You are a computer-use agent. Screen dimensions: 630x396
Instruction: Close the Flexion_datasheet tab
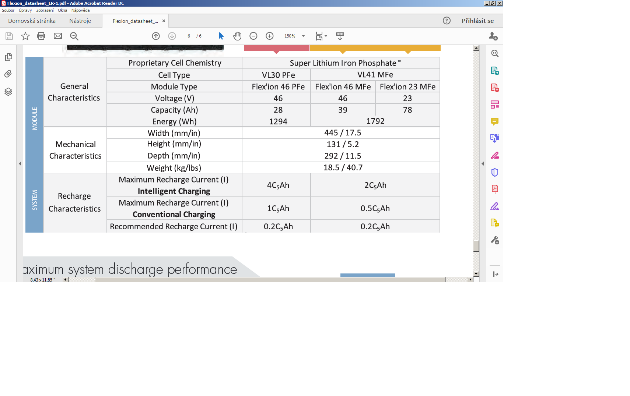tap(164, 21)
